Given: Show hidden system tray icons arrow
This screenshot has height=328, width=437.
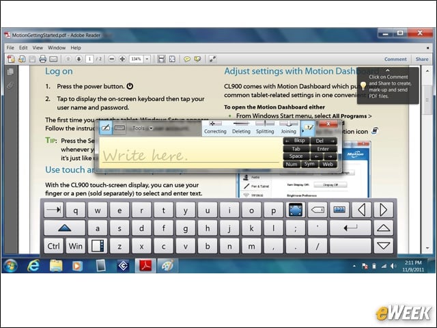Looking at the screenshot, I should tap(354, 266).
